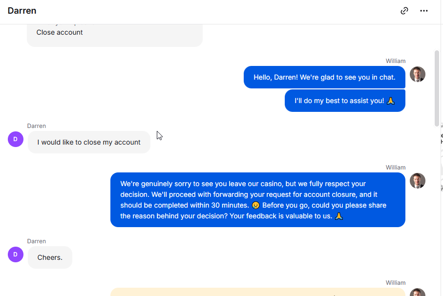The image size is (443, 296).
Task: Select the 'Hello, Darren!' message bubble
Action: click(324, 77)
